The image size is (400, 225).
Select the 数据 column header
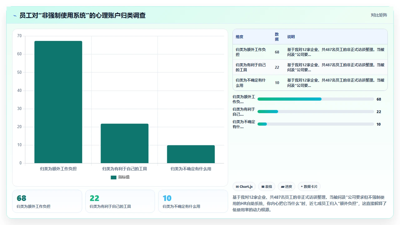[277, 37]
